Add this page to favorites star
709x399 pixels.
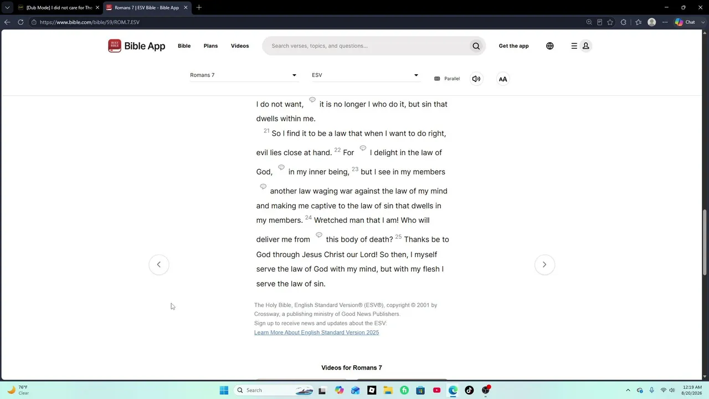pyautogui.click(x=610, y=22)
